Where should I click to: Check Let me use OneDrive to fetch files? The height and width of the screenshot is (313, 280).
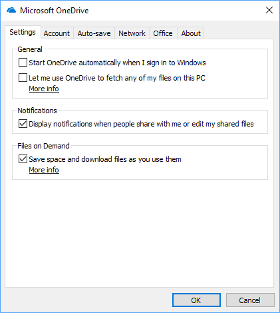pos(23,78)
